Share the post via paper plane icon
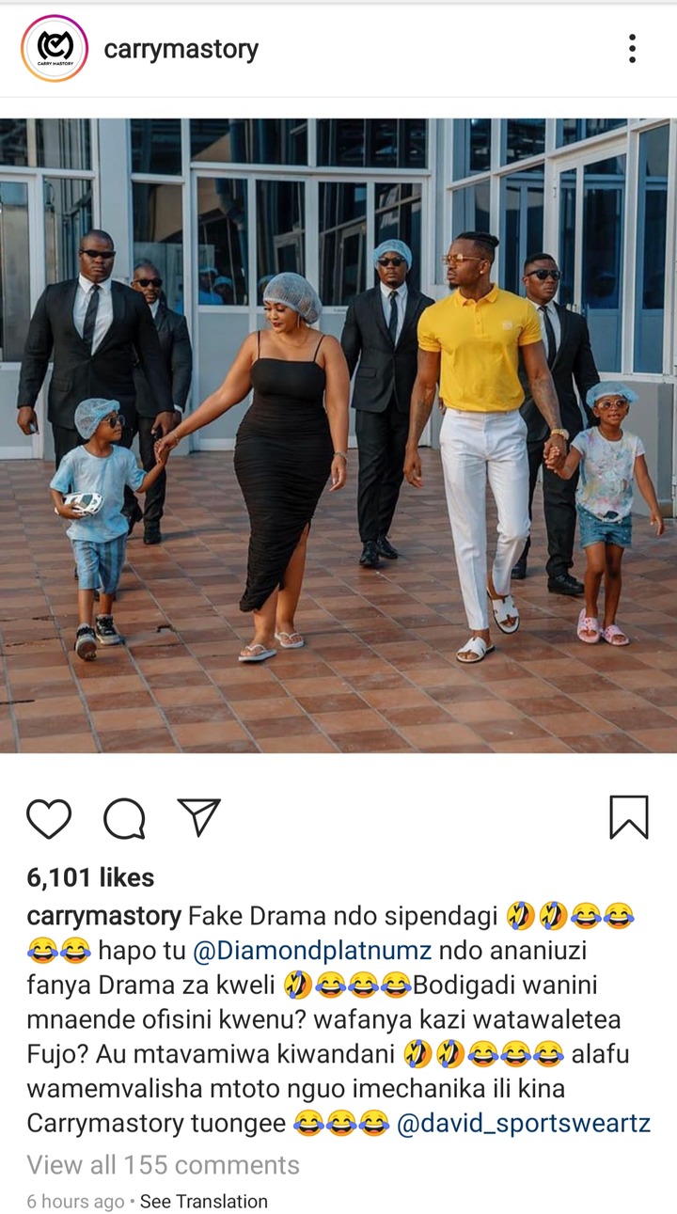Viewport: 677px width, 1214px height. tap(199, 817)
